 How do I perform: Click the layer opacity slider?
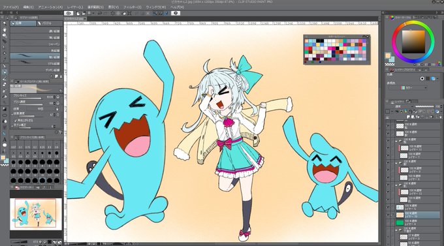[x=424, y=106]
